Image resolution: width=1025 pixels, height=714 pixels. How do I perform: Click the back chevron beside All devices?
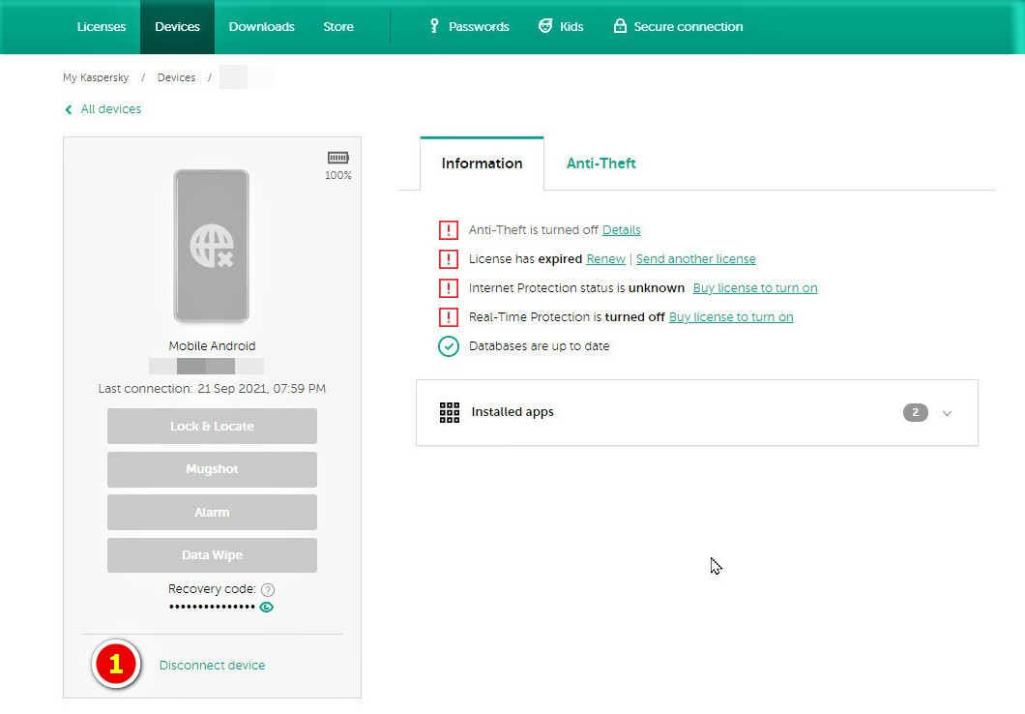(x=68, y=110)
